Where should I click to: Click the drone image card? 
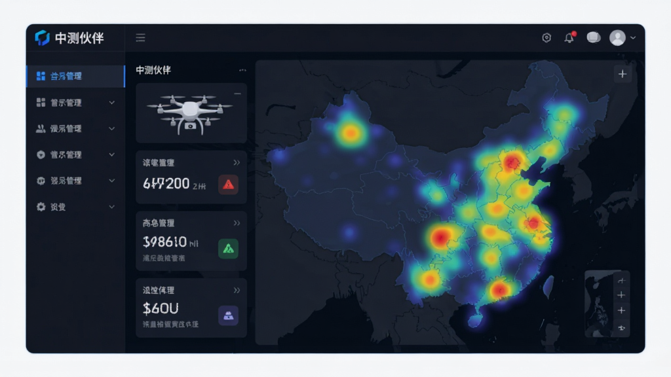tap(191, 113)
